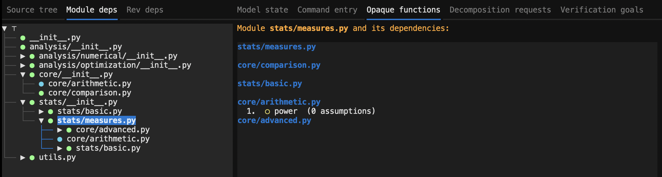
Task: Select stats/basic.py under stats/__init__.py
Action: click(90, 112)
